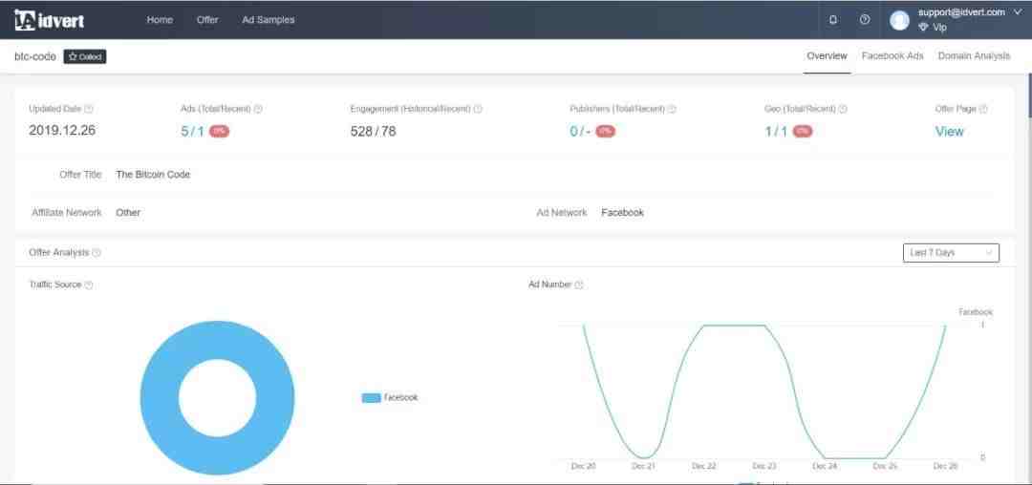Click the btc-code page title

tap(35, 57)
